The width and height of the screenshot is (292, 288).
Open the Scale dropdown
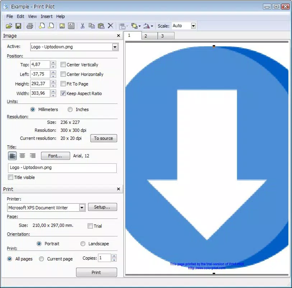click(193, 26)
